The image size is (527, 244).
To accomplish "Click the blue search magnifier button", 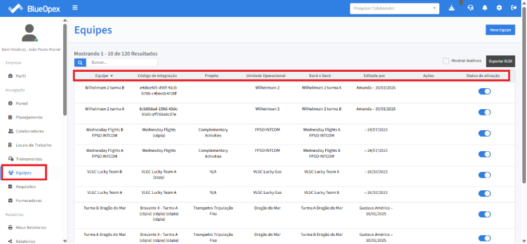I will click(80, 62).
